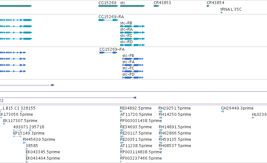Open the stc-PA protein feature
The width and height of the screenshot is (267, 163).
(133, 65)
